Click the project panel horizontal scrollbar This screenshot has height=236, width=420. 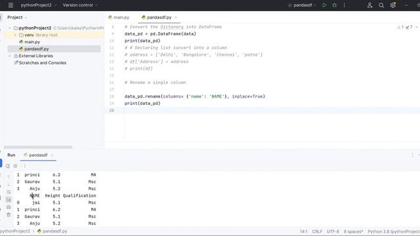click(x=38, y=147)
